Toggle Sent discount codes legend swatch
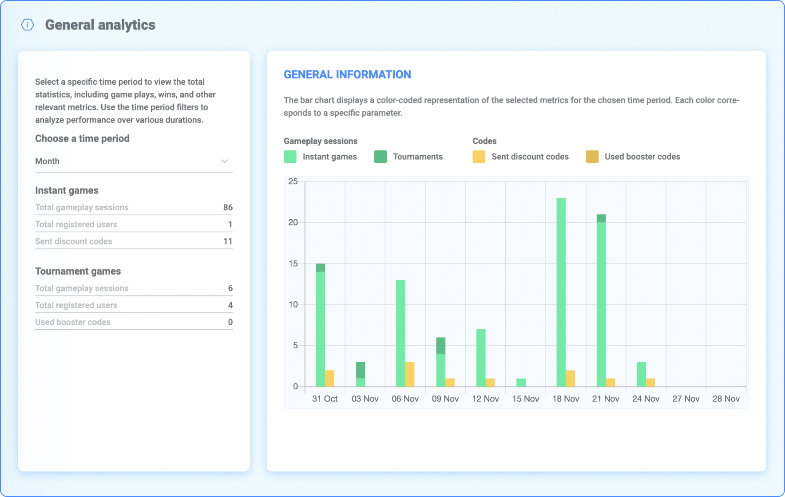The image size is (785, 497). coord(479,157)
